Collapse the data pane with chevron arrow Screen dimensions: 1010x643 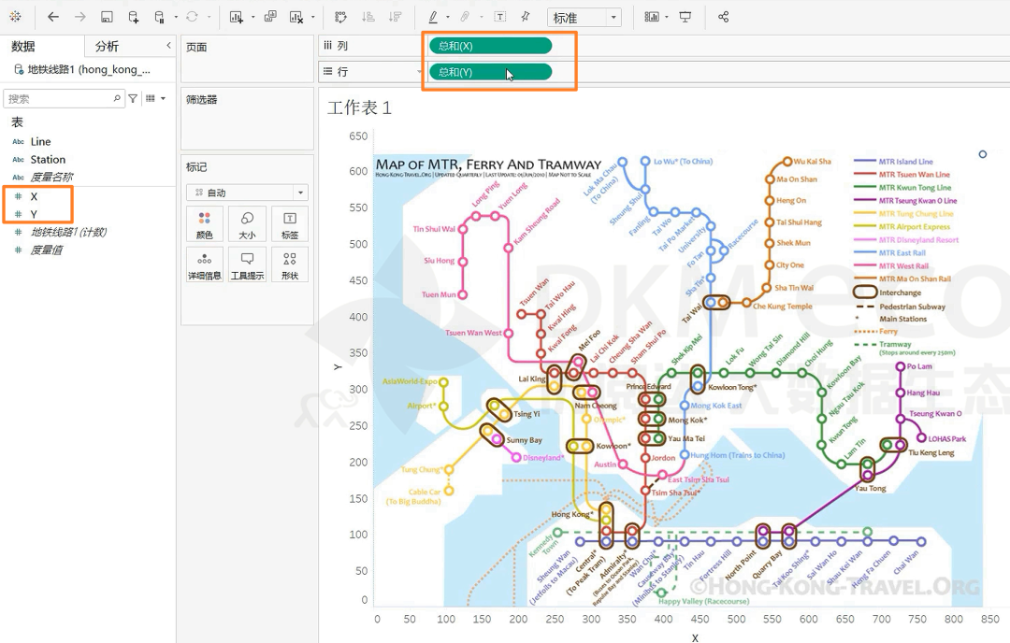tap(168, 45)
